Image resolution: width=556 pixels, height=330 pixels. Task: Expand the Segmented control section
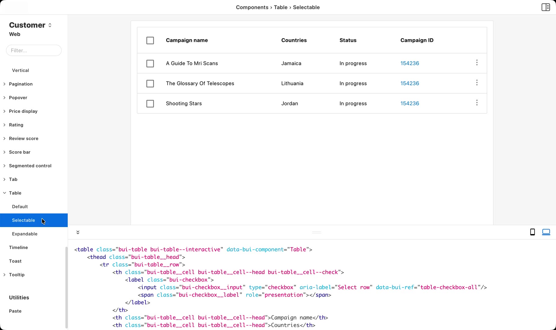(4, 166)
